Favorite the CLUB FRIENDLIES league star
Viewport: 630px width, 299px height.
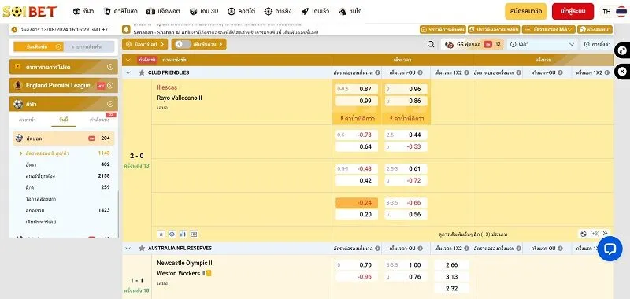click(x=142, y=72)
